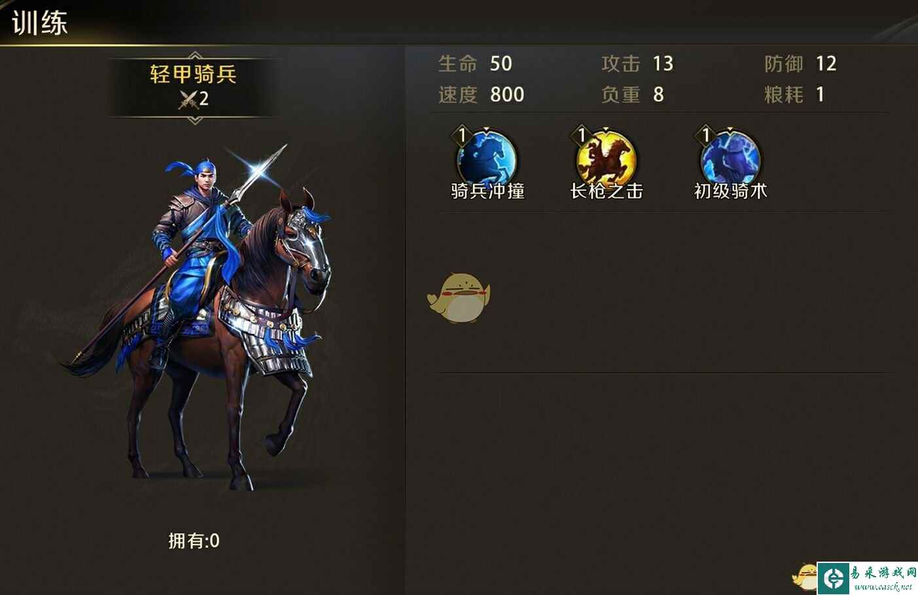Select the 长枪之击 skill icon
Image resolution: width=918 pixels, height=595 pixels.
pyautogui.click(x=606, y=158)
